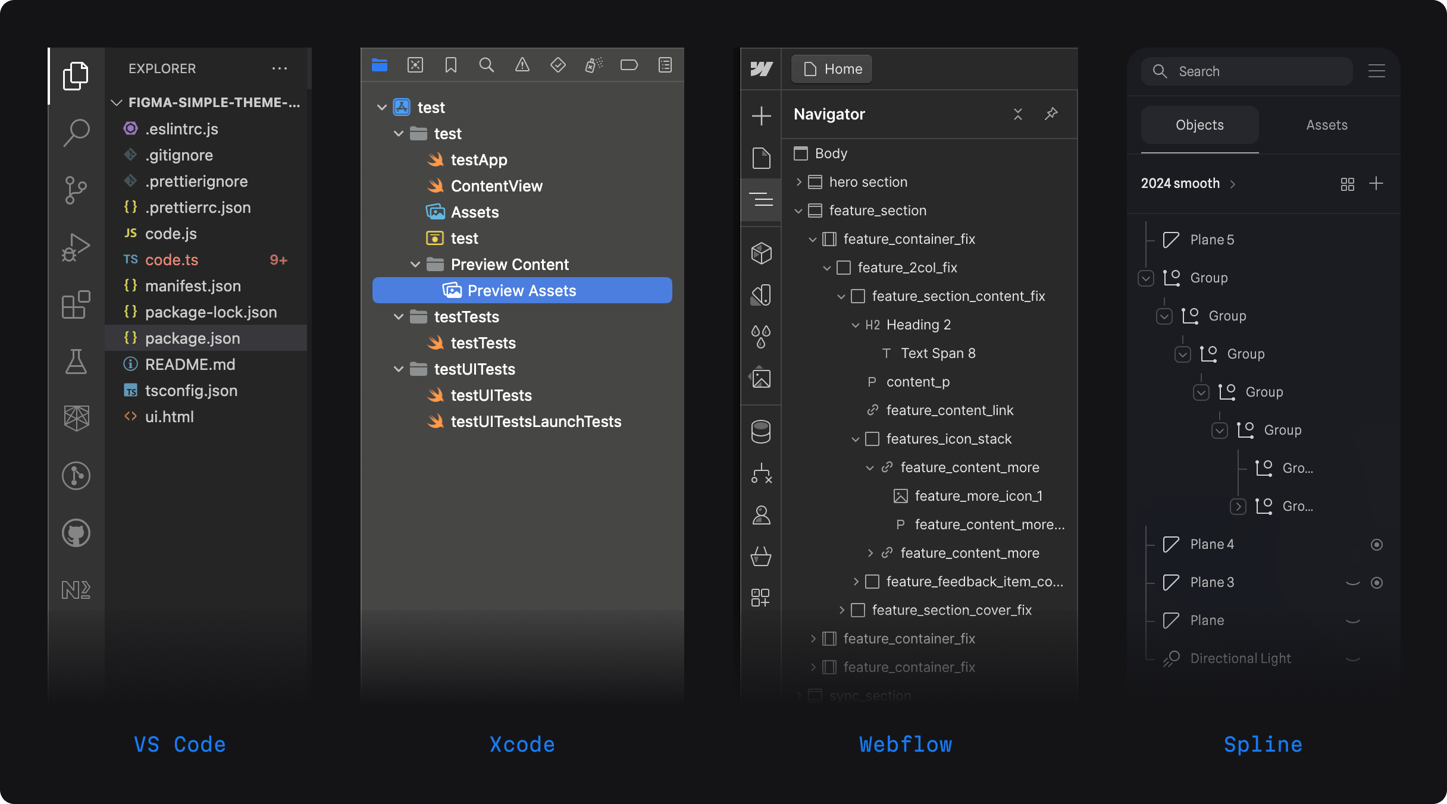Collapse the feature_section tree item in Webflow
Viewport: 1447px width, 804px height.
click(x=798, y=211)
